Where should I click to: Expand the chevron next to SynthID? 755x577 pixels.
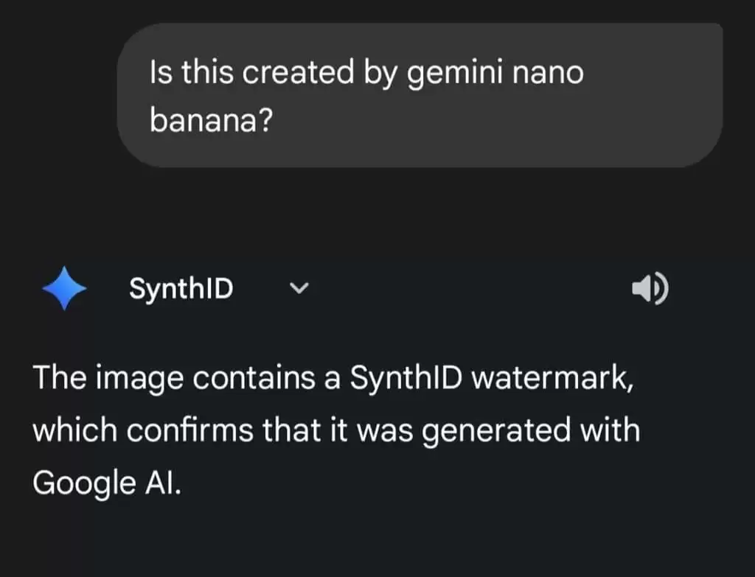(299, 289)
